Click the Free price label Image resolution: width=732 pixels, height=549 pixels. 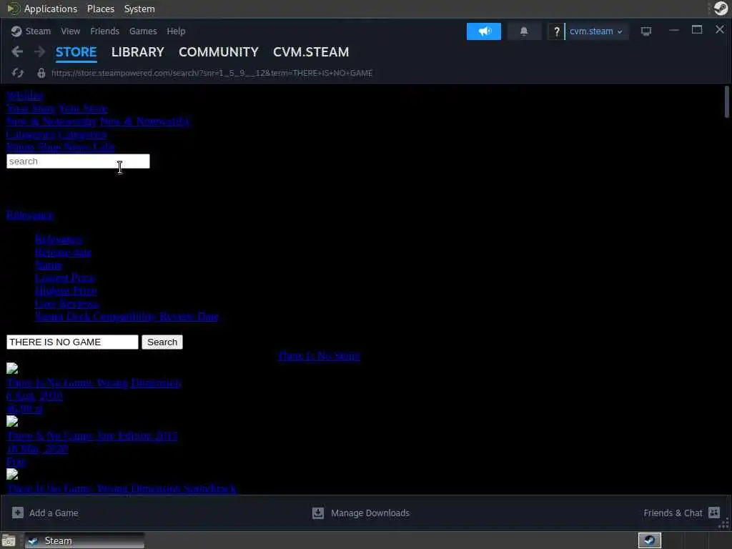(x=16, y=462)
